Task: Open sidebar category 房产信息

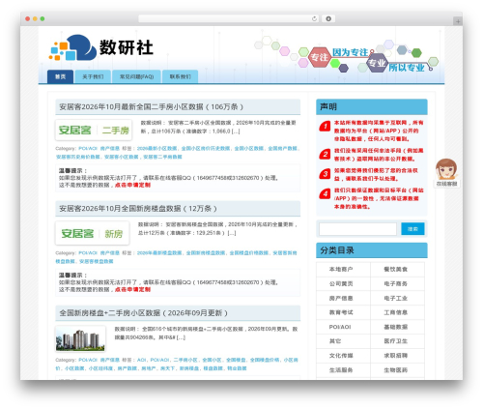Action: [x=341, y=299]
